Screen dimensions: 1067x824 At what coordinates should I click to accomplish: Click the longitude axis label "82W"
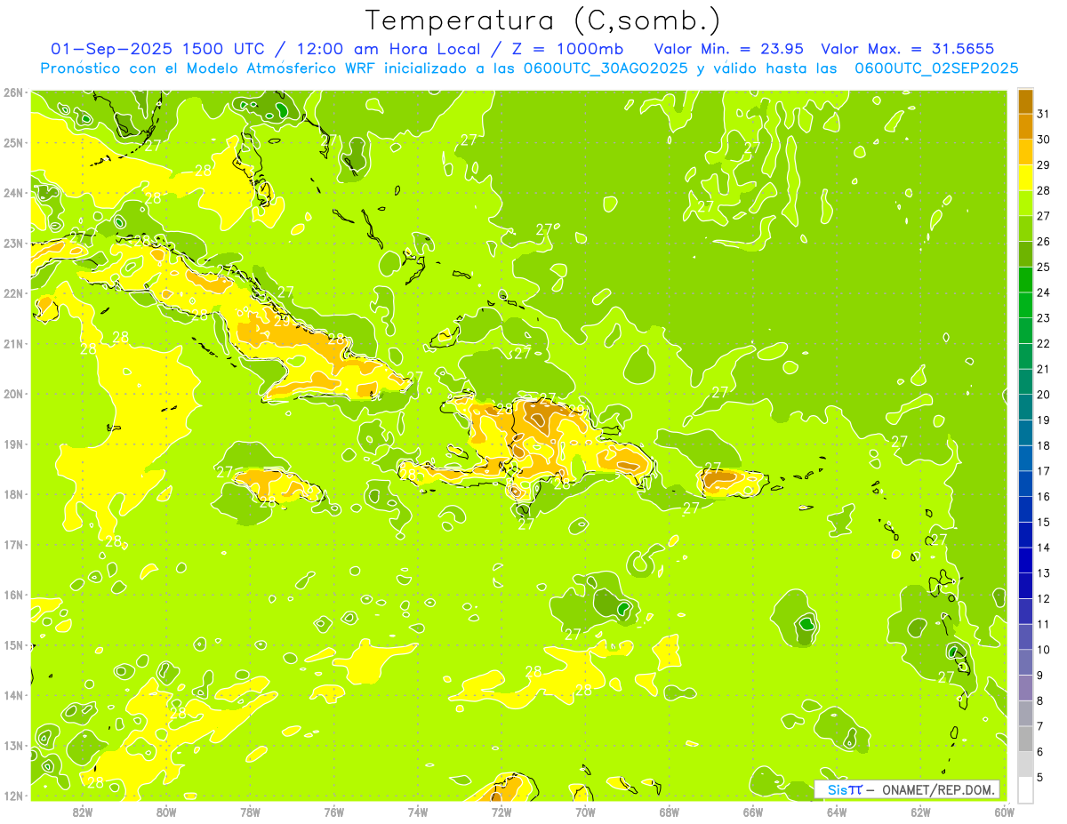point(83,812)
